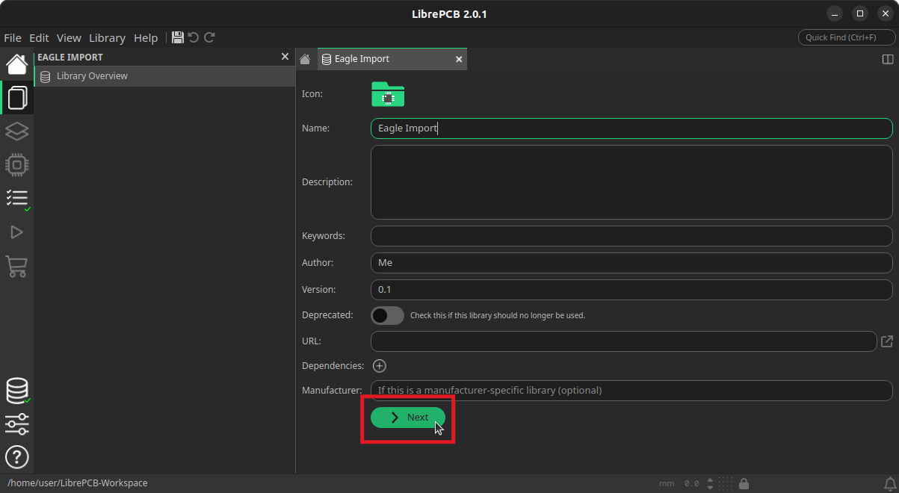Toggle the Deprecated switch
Viewport: 899px width, 493px height.
pos(388,315)
